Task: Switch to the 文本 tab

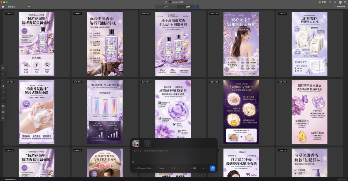Action: [x=166, y=7]
